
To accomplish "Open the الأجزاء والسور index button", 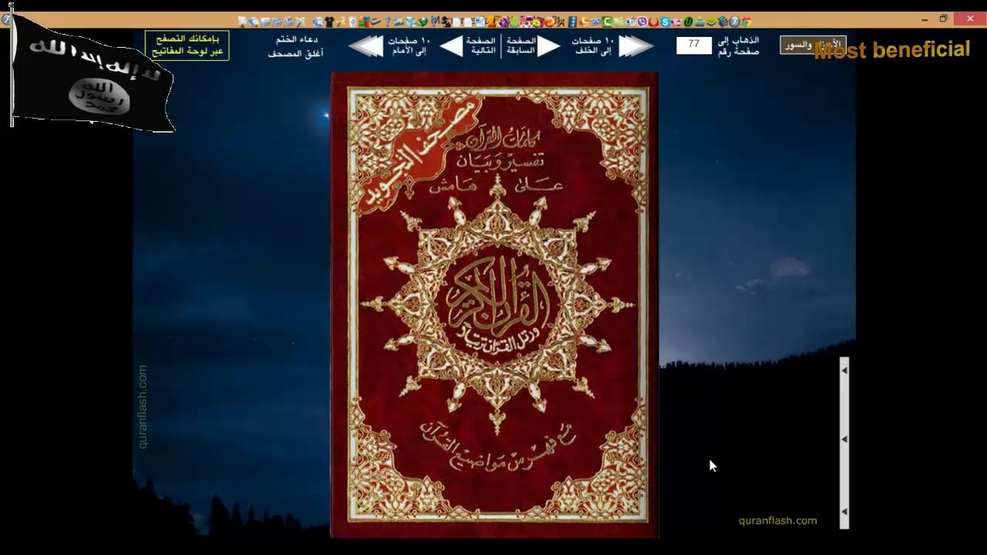I will tap(813, 45).
